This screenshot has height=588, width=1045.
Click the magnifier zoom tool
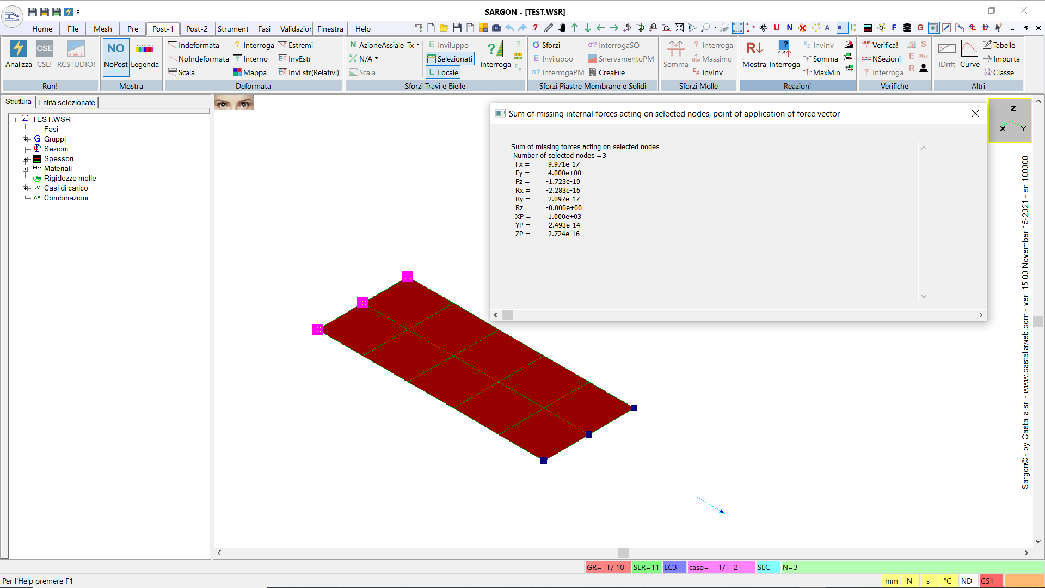pyautogui.click(x=705, y=28)
